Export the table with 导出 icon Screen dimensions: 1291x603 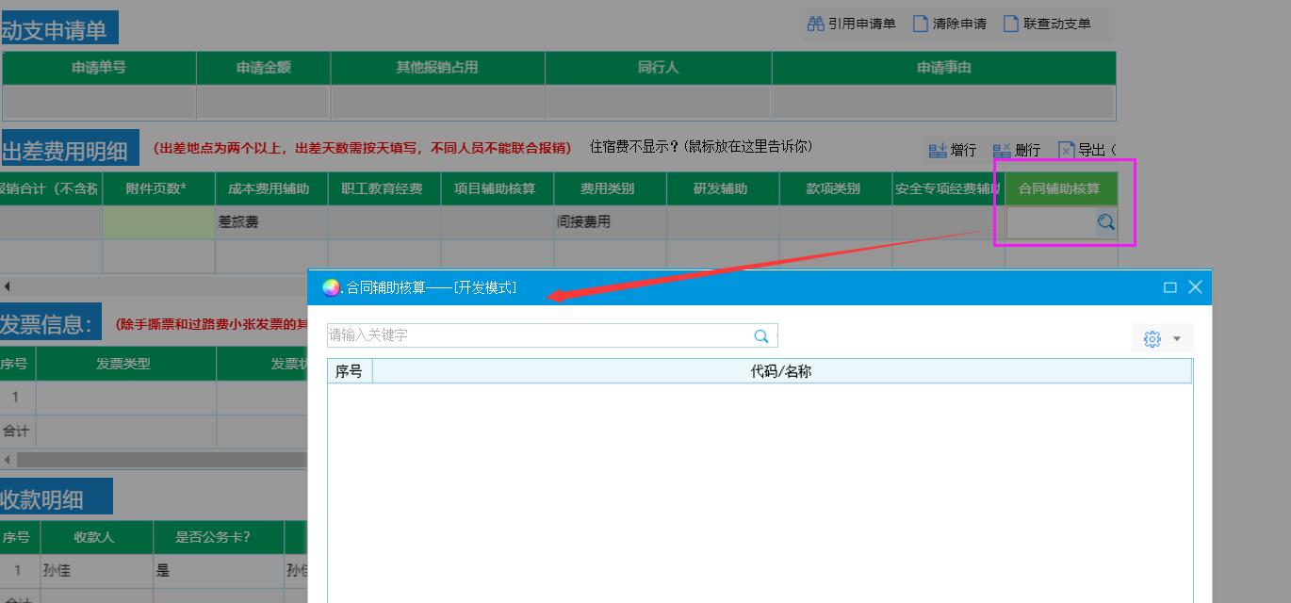(1067, 151)
